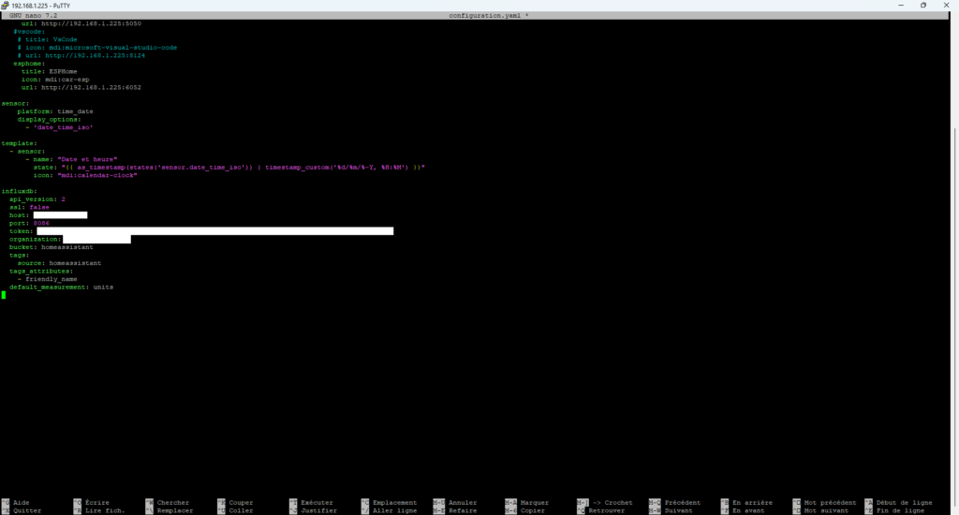Click the Marquer shortcut label
959x515 pixels.
tap(535, 503)
